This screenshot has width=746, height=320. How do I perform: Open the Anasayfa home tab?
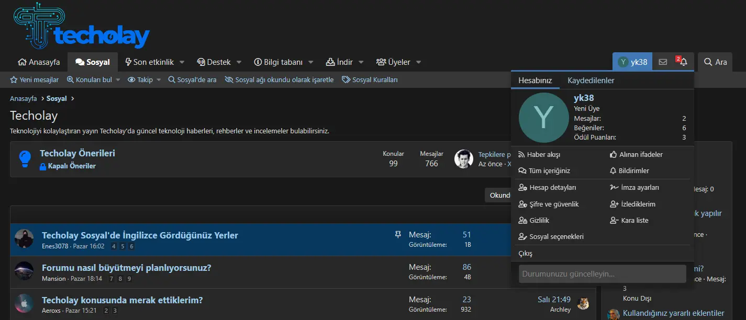[x=39, y=62]
